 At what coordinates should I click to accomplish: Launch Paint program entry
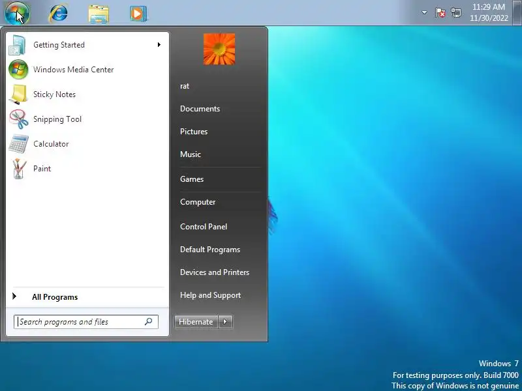click(x=87, y=169)
